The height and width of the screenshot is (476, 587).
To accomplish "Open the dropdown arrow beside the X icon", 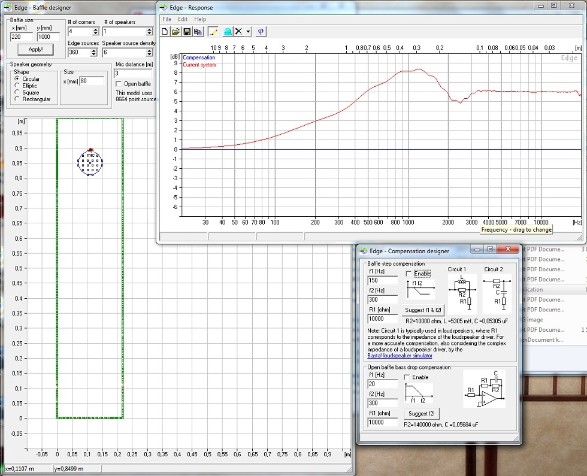I will (248, 31).
